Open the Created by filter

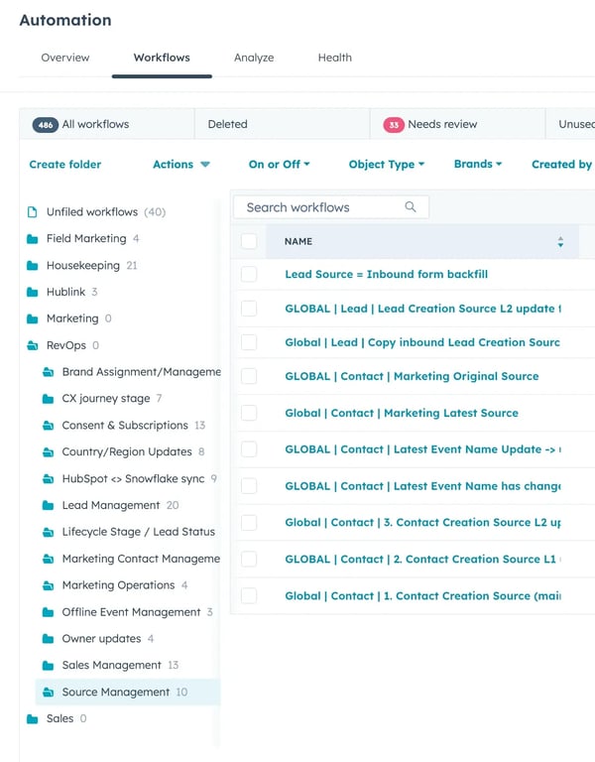[562, 165]
